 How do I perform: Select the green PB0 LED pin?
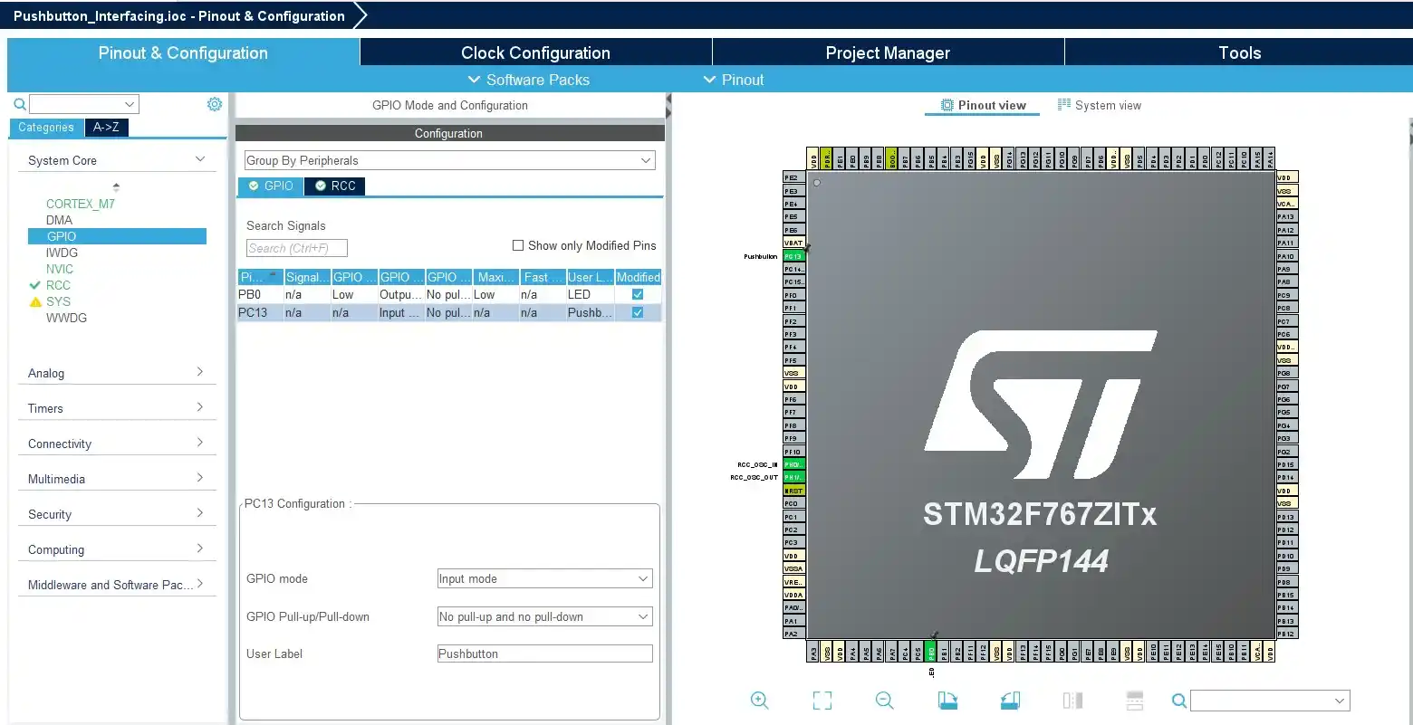tap(931, 651)
